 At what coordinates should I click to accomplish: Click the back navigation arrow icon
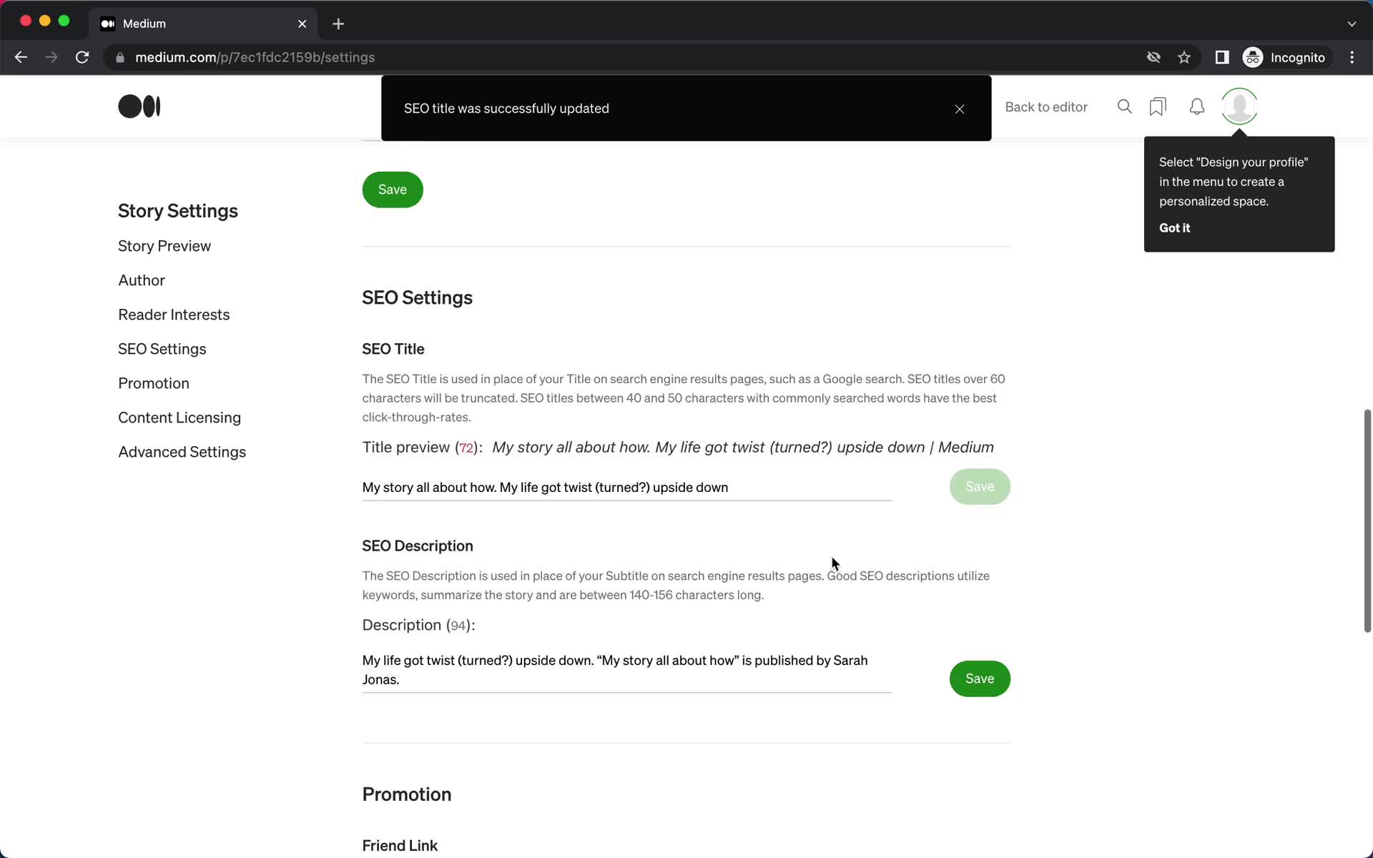point(21,57)
